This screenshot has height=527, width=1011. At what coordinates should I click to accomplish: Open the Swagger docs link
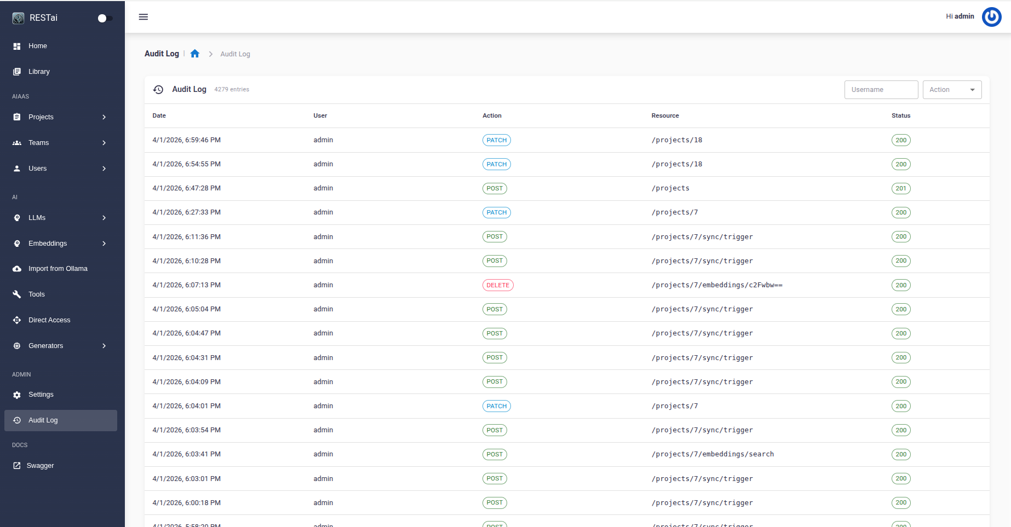coord(61,466)
